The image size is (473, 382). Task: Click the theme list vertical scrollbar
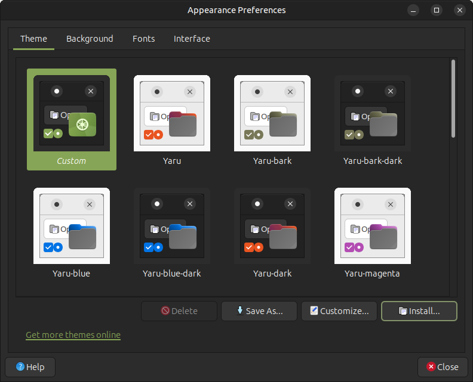click(453, 98)
